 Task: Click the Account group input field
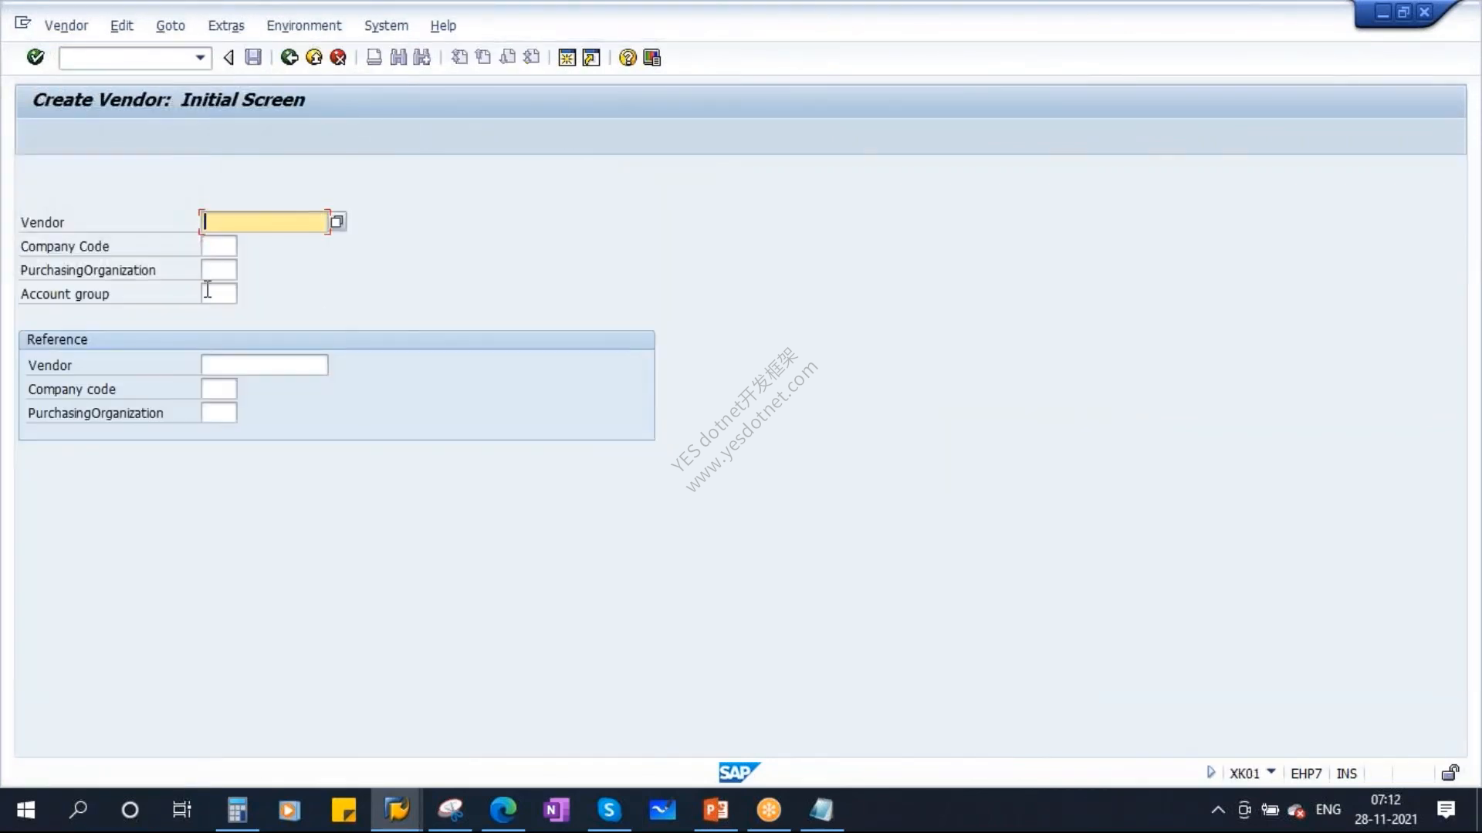pos(219,293)
